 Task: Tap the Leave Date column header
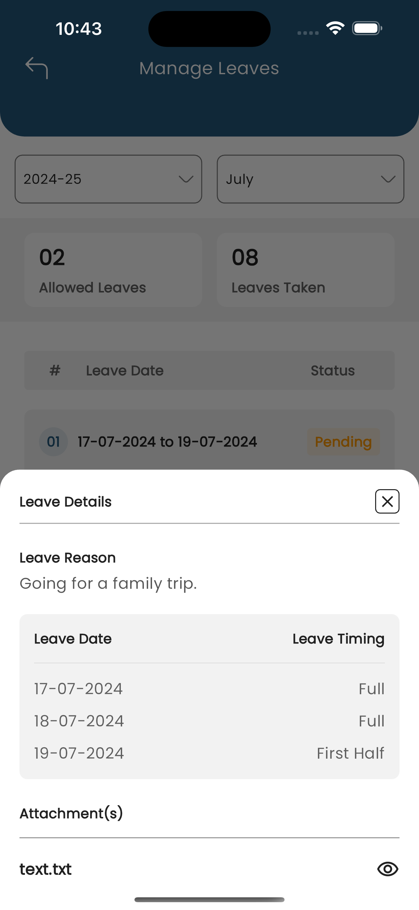124,371
